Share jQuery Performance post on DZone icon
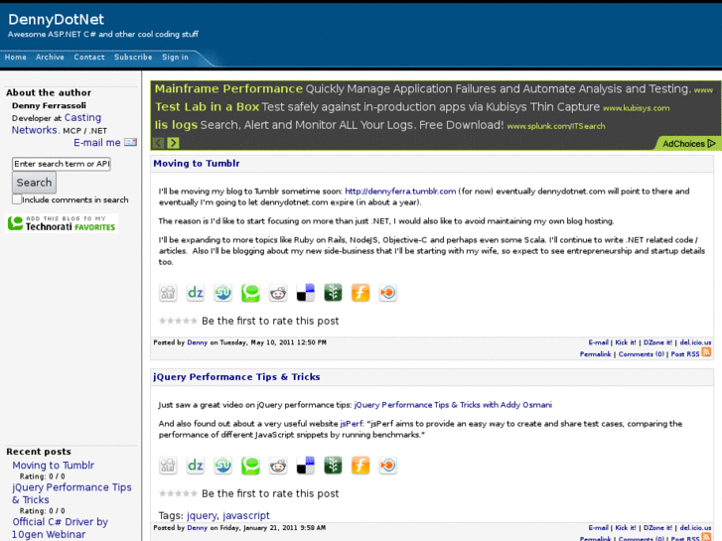 coord(196,466)
